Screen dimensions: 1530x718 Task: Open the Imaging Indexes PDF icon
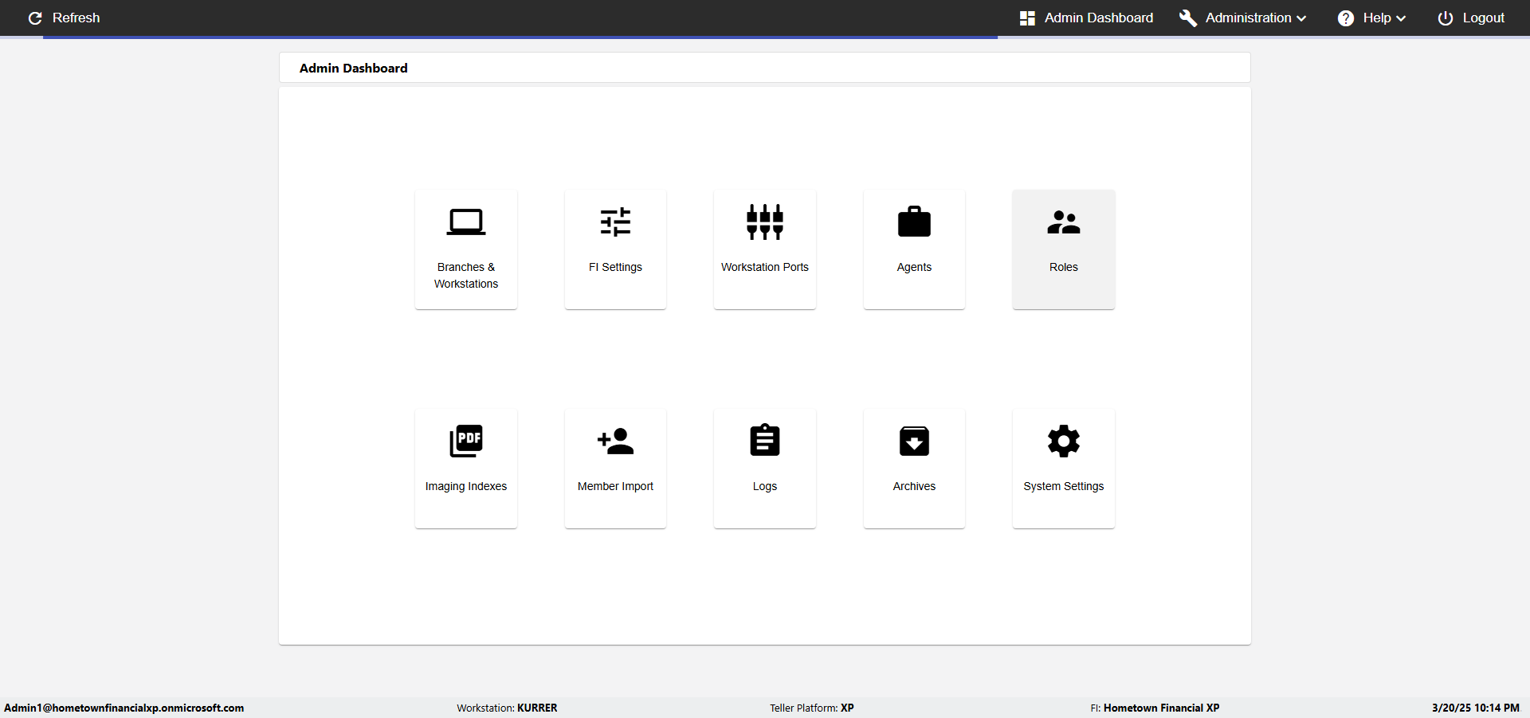(466, 441)
